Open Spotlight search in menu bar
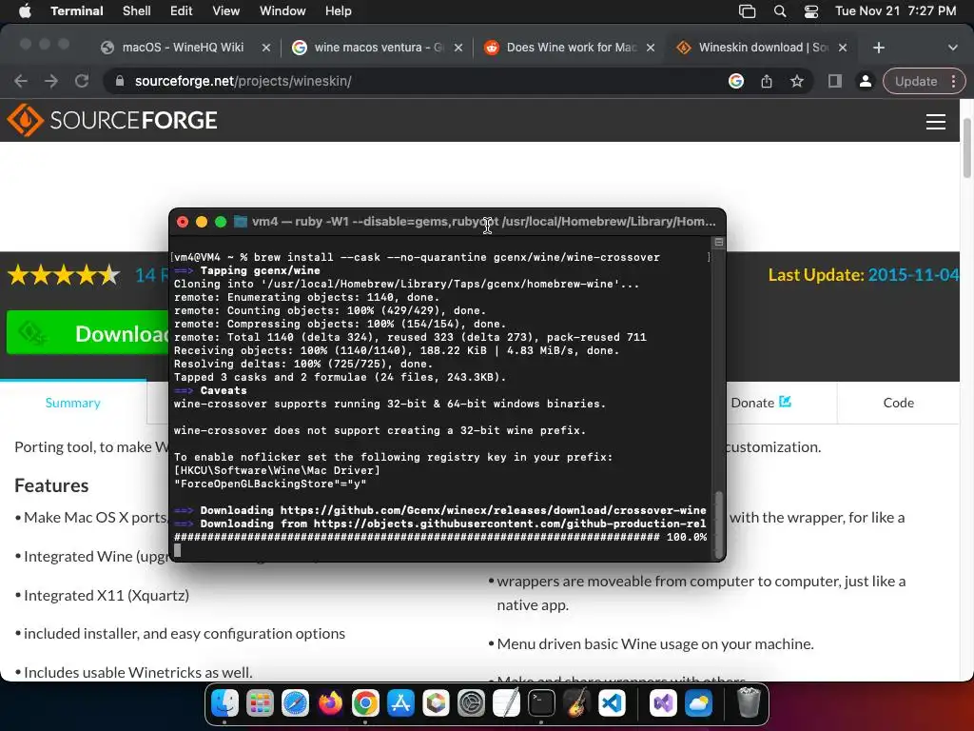Screen dimensions: 974x731 780,11
